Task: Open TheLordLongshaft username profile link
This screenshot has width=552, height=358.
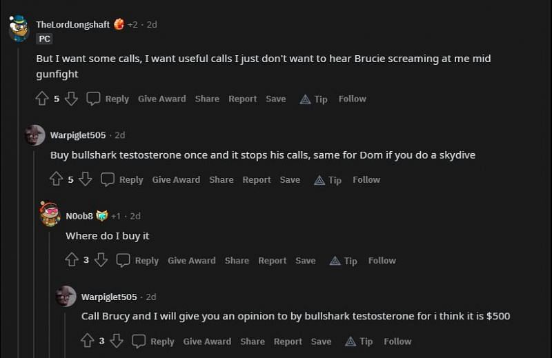Action: pos(72,24)
